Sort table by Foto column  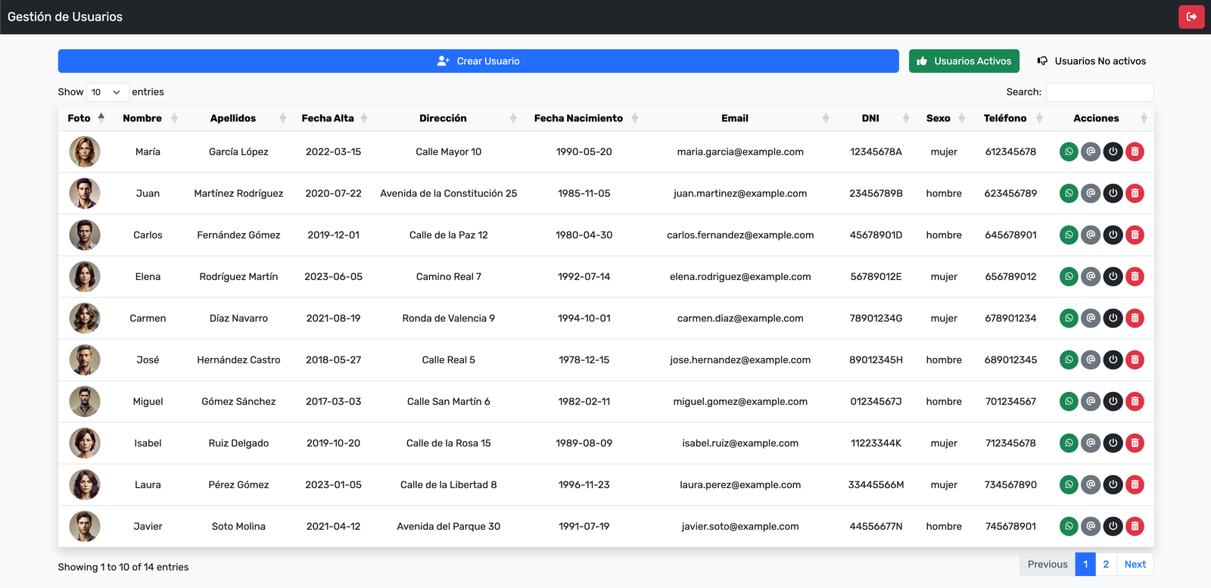85,118
